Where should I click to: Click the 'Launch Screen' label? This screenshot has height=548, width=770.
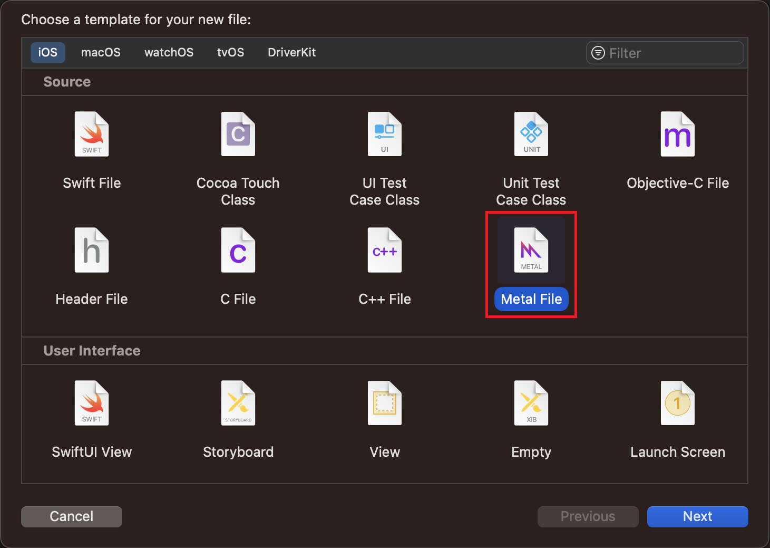pos(678,452)
